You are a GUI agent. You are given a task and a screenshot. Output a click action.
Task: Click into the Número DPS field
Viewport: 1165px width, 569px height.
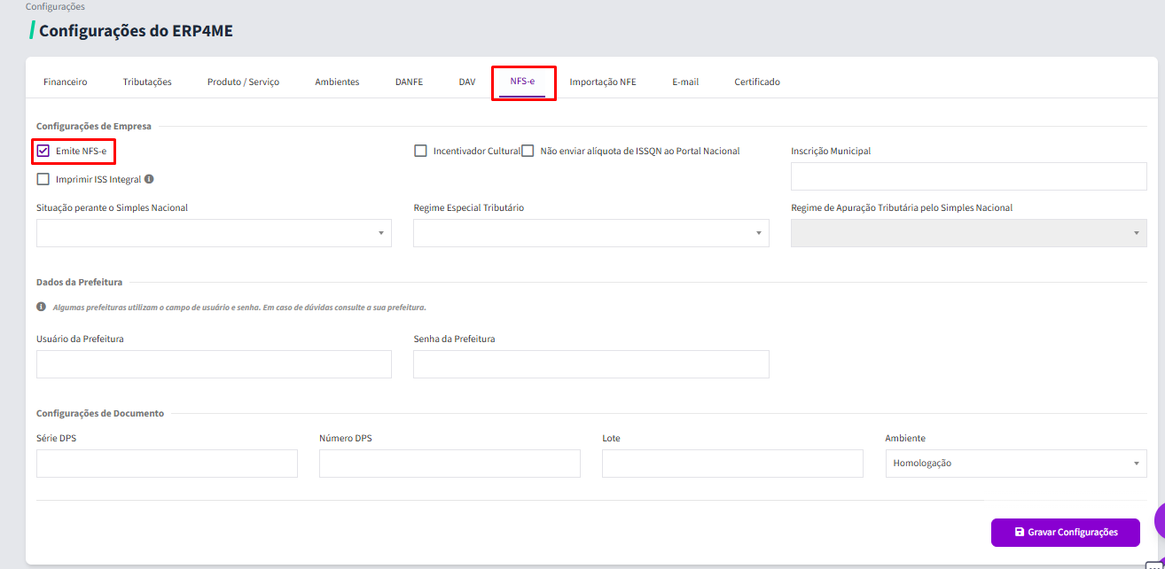(450, 464)
